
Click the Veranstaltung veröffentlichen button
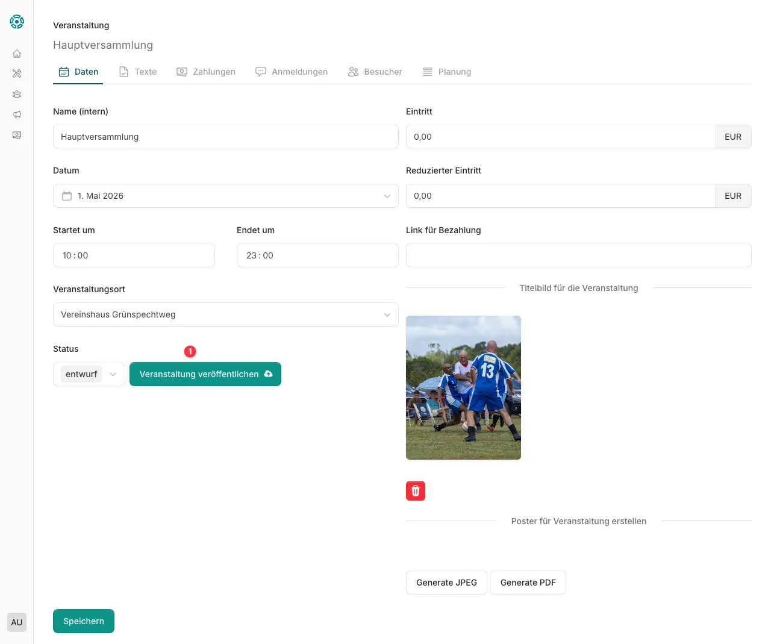(205, 374)
